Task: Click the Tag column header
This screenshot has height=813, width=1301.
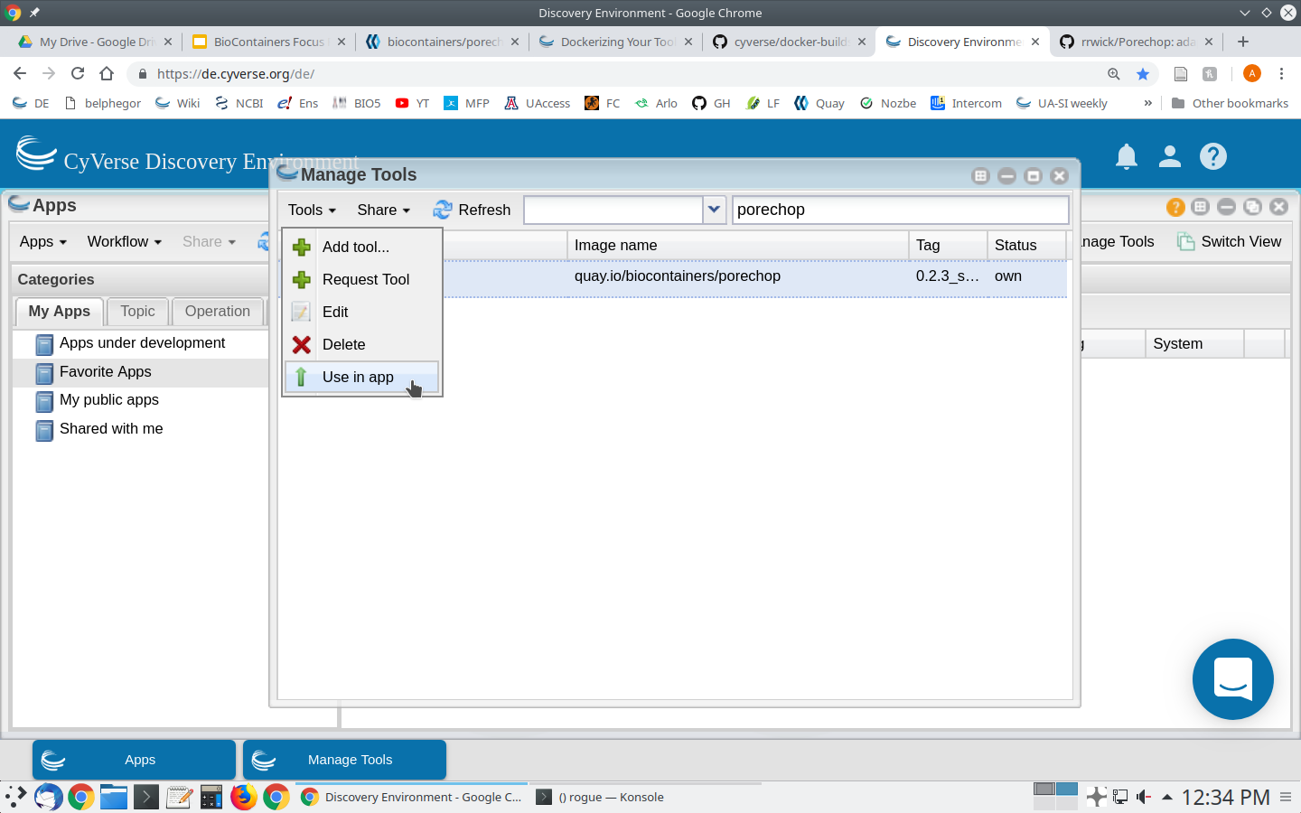Action: tap(948, 245)
